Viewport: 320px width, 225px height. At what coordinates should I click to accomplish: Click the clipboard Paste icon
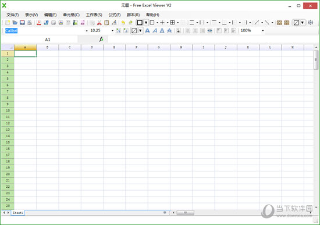[106, 23]
